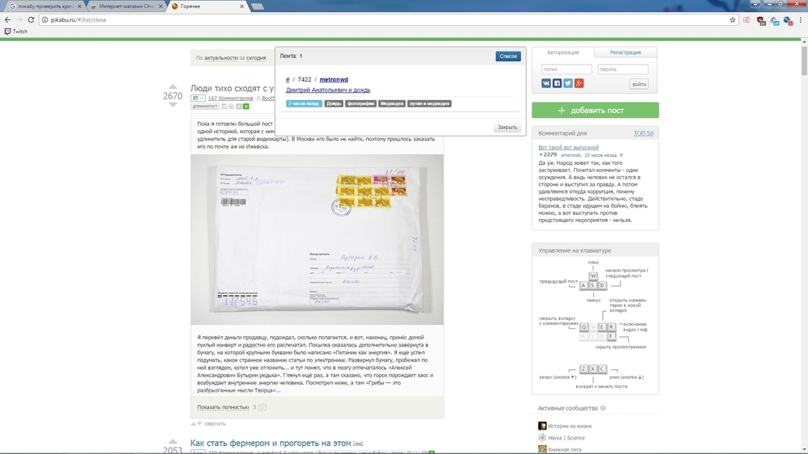Screen dimensions: 808x454
Task: Select the Горячее browser tab
Action: click(x=206, y=6)
